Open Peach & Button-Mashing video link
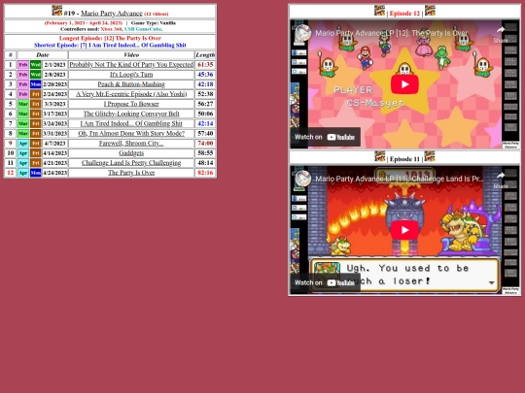This screenshot has height=393, width=525. point(131,84)
